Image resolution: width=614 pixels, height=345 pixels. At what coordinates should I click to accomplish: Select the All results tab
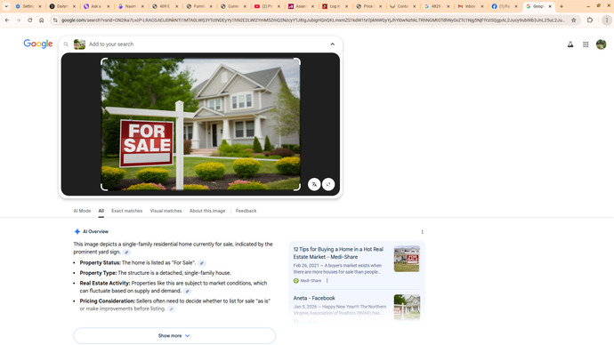101,211
